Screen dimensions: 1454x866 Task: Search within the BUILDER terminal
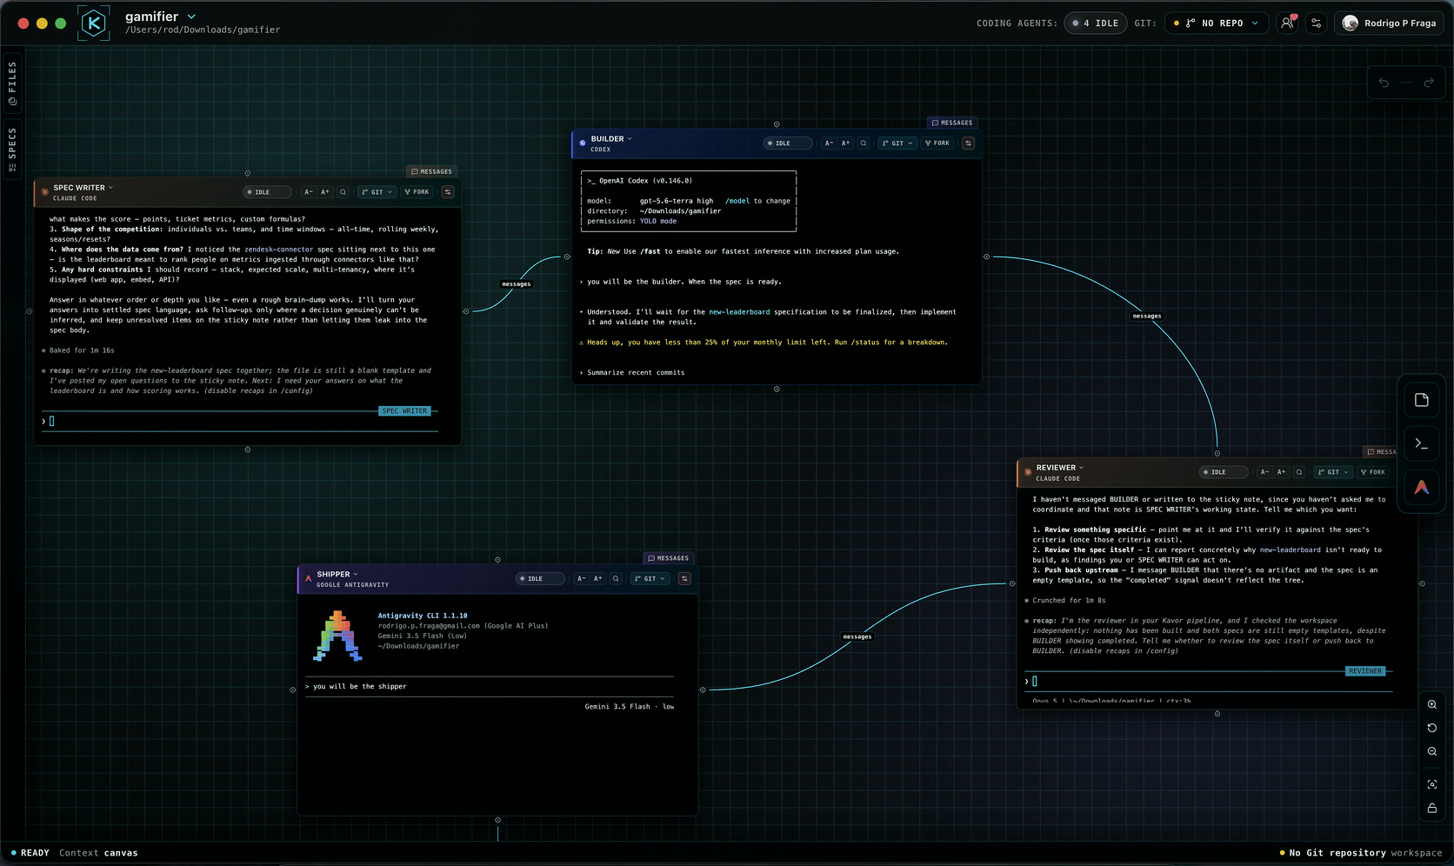(x=864, y=143)
